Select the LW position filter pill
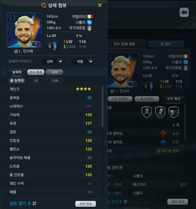Image resolution: width=196 pixels, height=209 pixels. 36,81
